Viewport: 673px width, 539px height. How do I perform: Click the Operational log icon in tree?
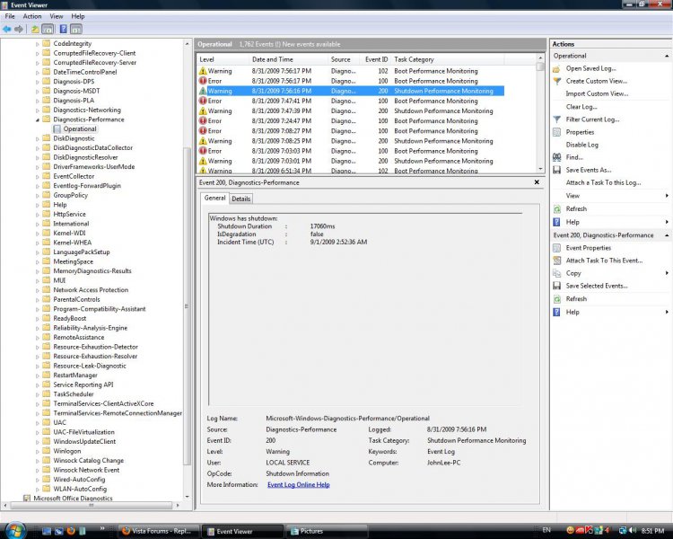coord(57,129)
